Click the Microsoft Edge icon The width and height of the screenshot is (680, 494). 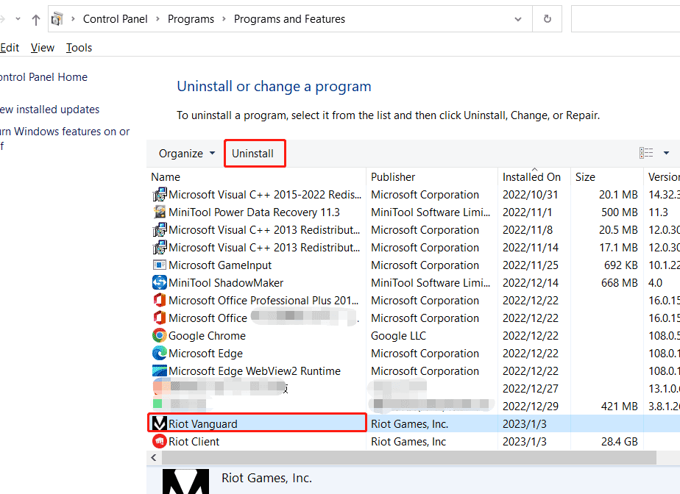[x=159, y=353]
